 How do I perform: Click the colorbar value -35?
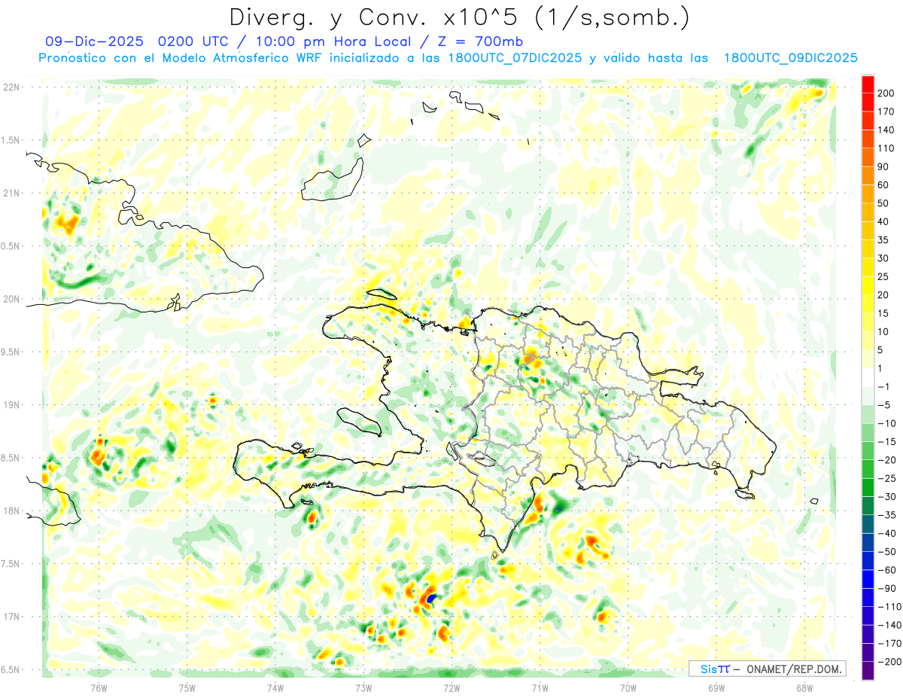(889, 515)
